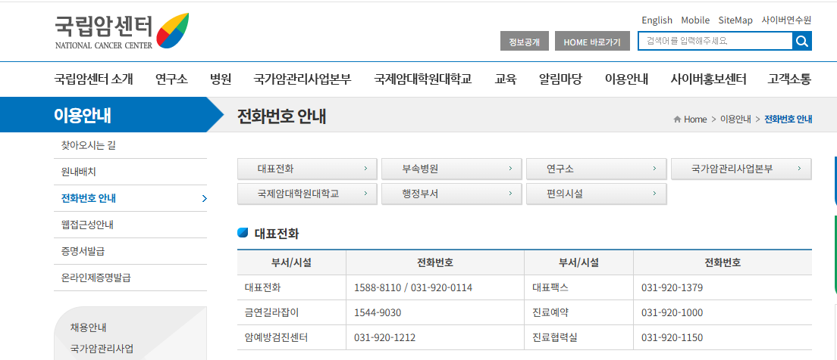Image resolution: width=837 pixels, height=360 pixels.
Task: Click the 031-920-1150 phone number cell
Action: [x=723, y=337]
